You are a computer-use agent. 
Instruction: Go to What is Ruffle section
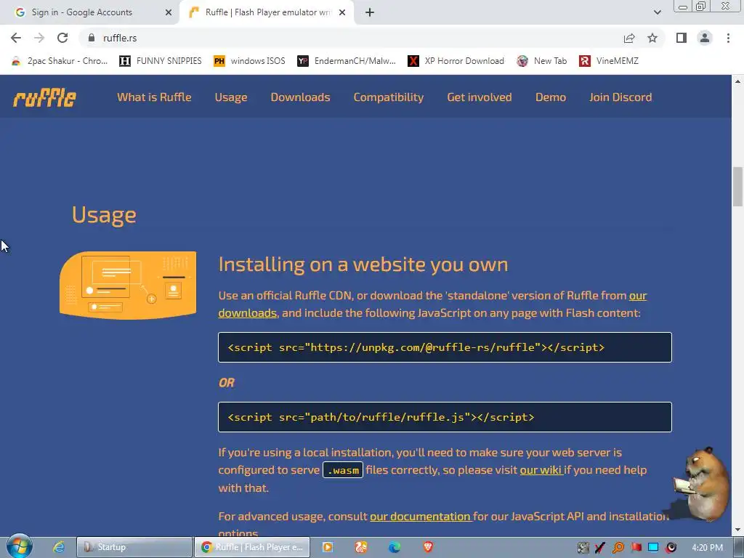pos(154,97)
